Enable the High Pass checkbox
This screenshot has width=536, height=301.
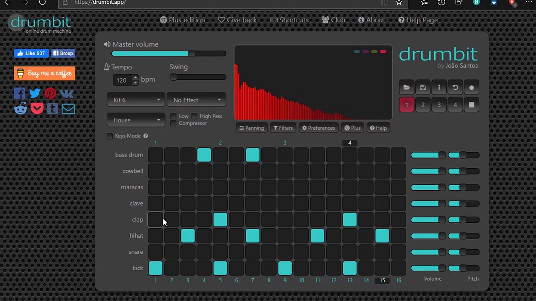(x=194, y=116)
